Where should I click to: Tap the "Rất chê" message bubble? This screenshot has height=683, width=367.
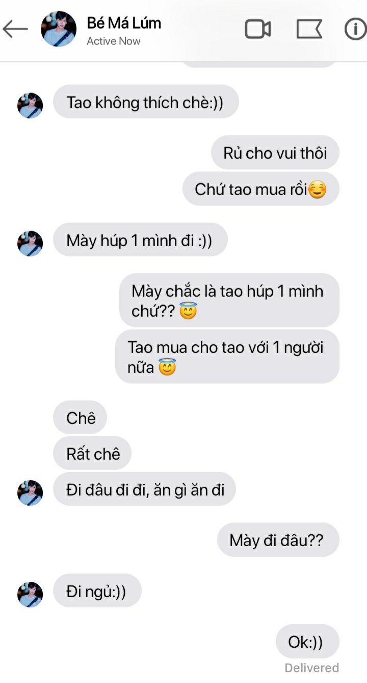point(92,453)
